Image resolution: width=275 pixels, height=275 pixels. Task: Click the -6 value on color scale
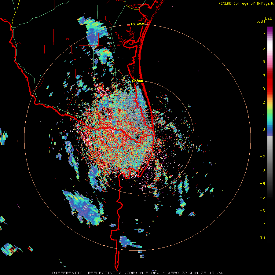(262, 211)
